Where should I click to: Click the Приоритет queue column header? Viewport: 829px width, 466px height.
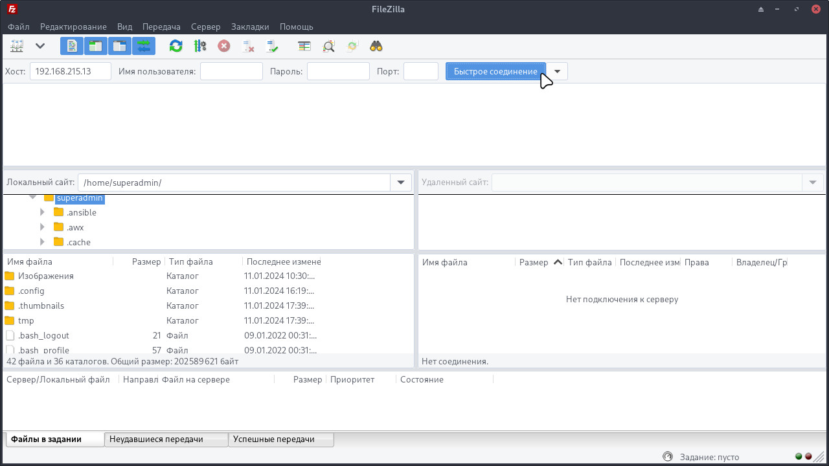coord(361,379)
